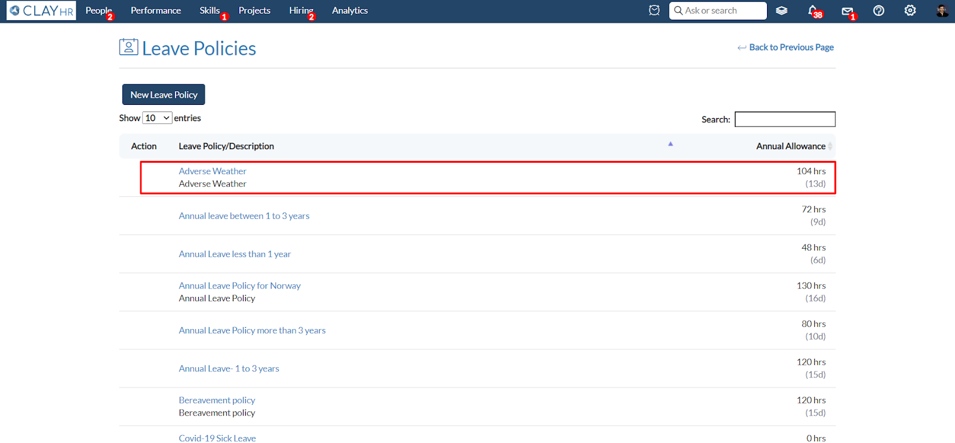Sort by Annual Allowance column
This screenshot has height=443, width=955.
click(x=791, y=146)
